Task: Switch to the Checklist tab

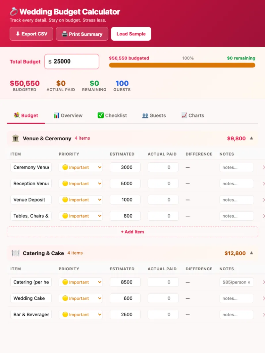Action: [112, 115]
